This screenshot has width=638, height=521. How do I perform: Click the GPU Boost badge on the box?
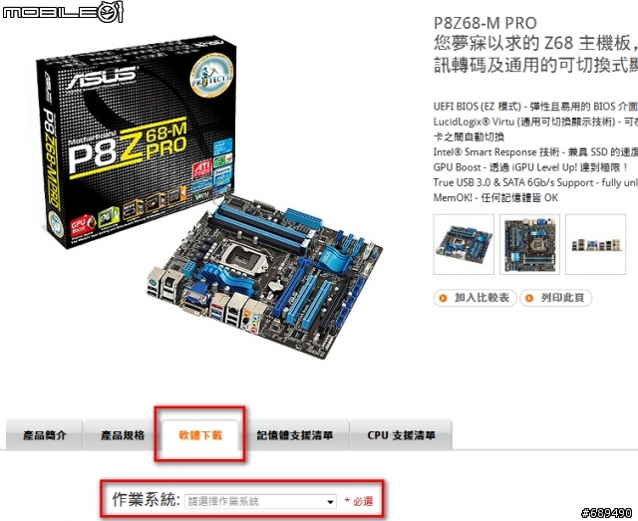pos(82,225)
